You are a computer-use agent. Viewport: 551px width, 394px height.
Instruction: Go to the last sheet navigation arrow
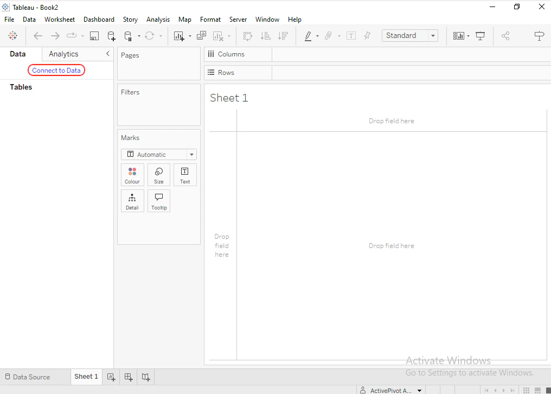(512, 391)
